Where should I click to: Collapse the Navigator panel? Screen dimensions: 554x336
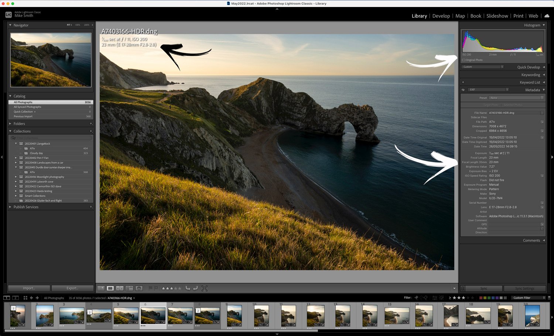click(x=10, y=25)
